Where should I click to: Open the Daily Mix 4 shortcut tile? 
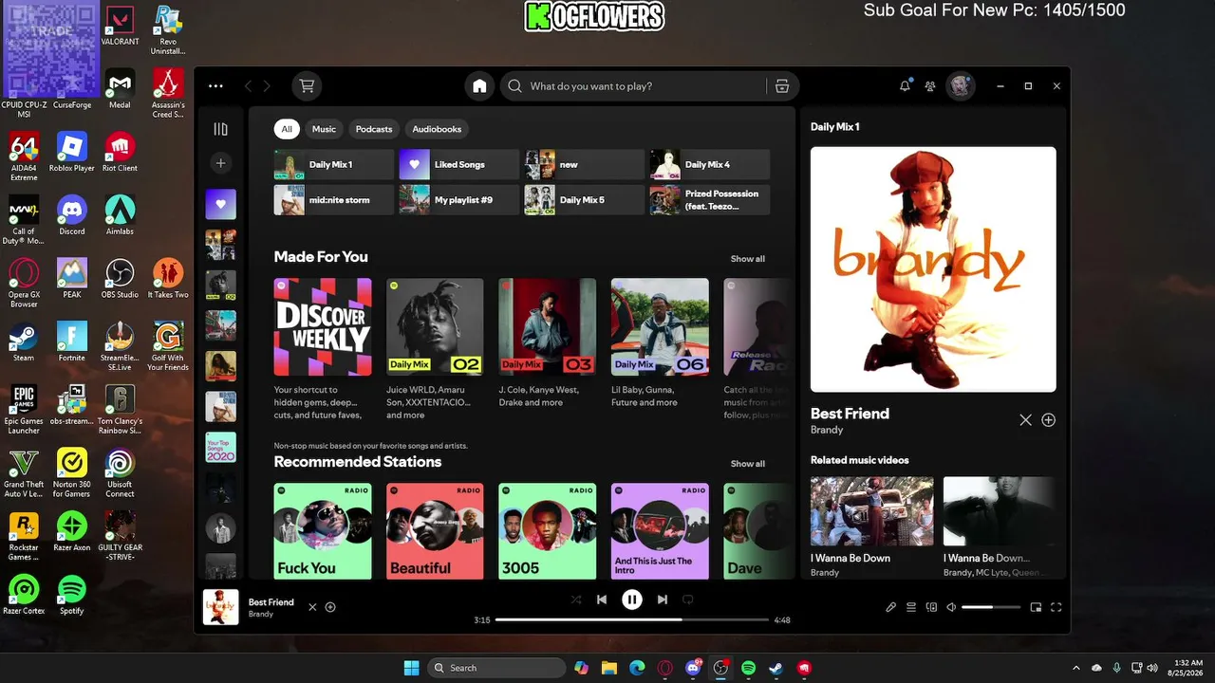coord(709,164)
